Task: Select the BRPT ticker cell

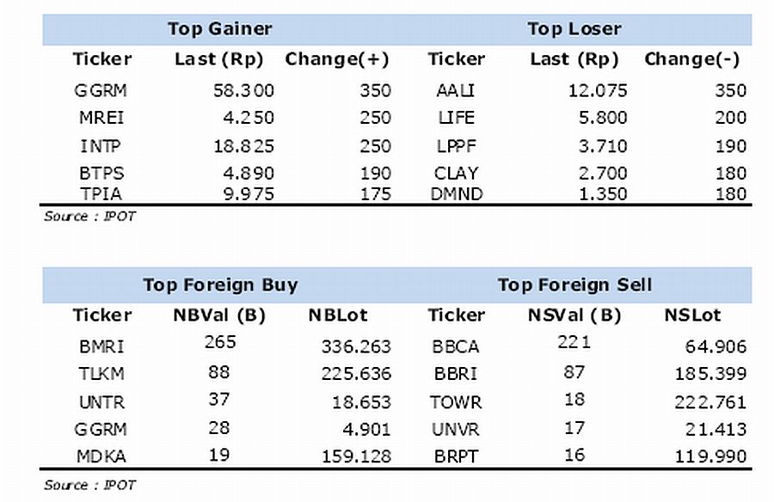Action: click(x=456, y=456)
